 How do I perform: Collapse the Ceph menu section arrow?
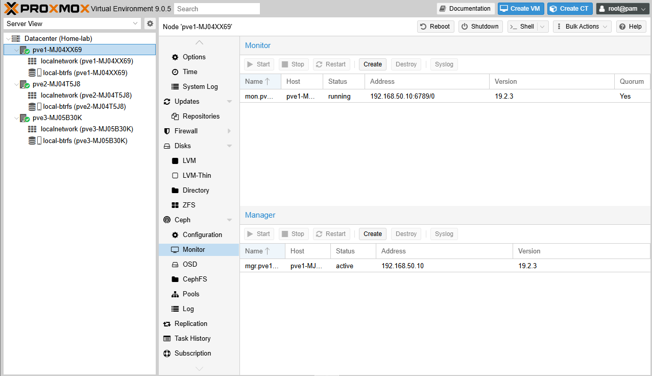[229, 220]
